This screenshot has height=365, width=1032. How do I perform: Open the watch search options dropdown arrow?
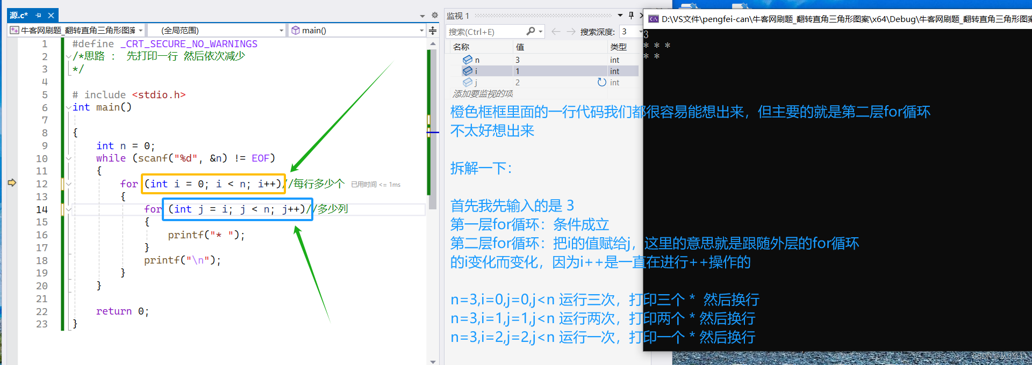(541, 32)
